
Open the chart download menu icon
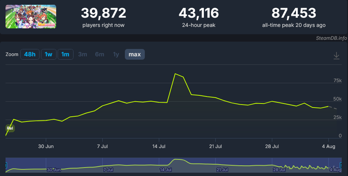(337, 56)
